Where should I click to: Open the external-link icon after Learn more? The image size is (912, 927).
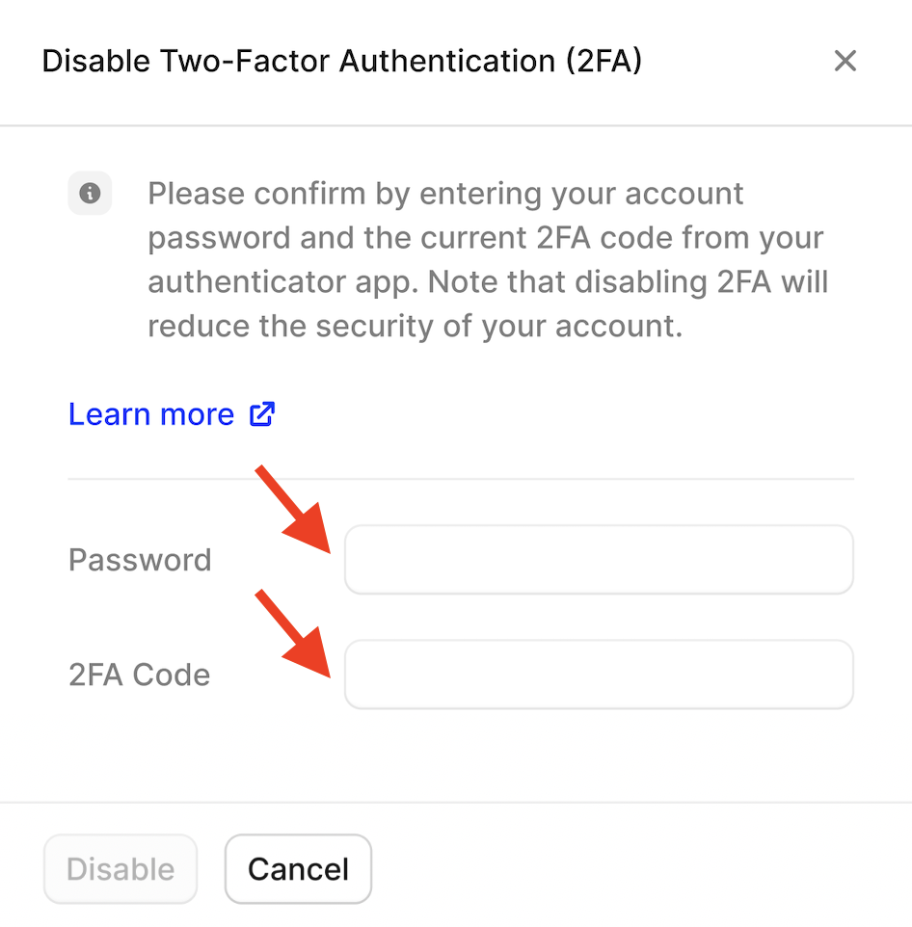[x=262, y=413]
